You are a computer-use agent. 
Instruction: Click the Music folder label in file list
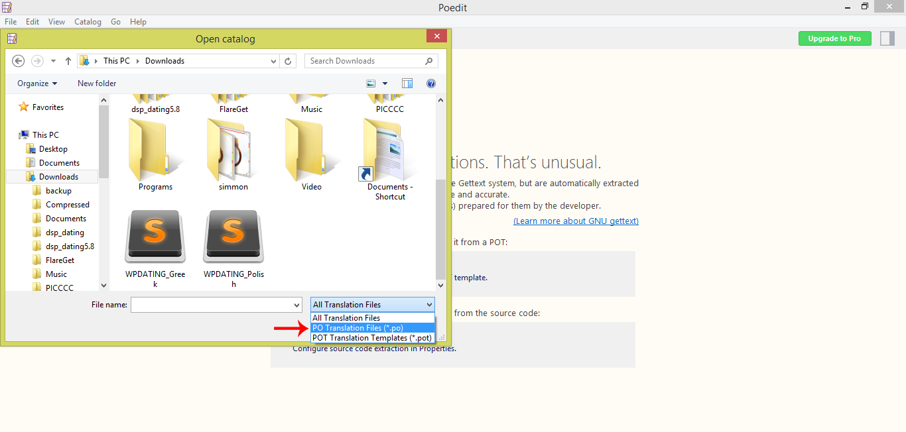312,109
